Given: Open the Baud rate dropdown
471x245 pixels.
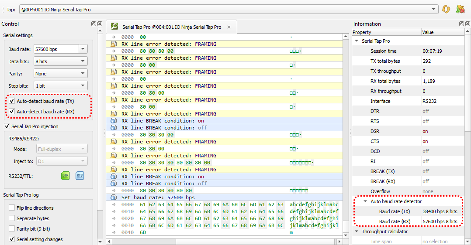Looking at the screenshot, I should [x=83, y=49].
